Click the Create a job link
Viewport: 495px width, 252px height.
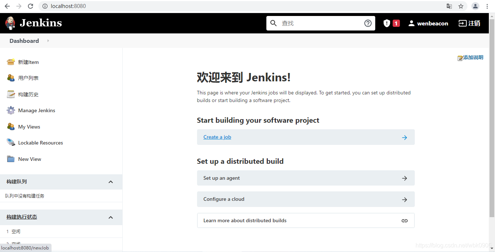(x=217, y=137)
